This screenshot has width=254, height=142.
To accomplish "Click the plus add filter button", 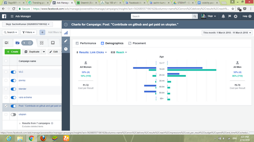I will (x=42, y=32).
